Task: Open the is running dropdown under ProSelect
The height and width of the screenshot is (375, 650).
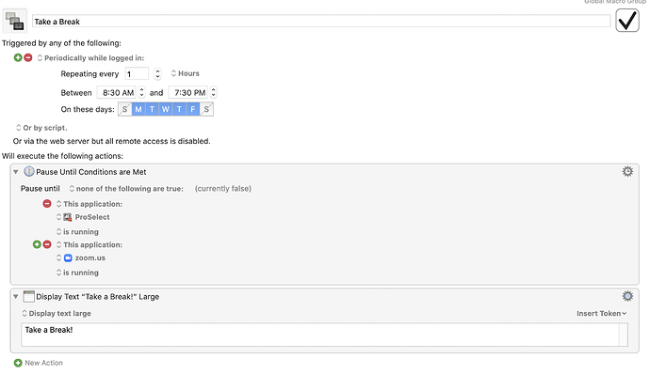Action: 77,232
